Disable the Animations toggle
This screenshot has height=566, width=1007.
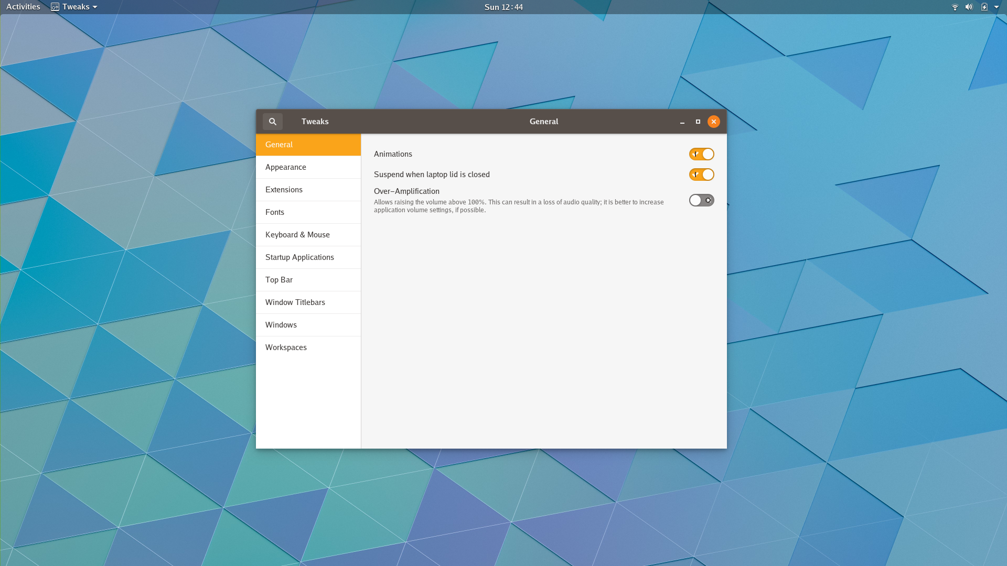[702, 154]
